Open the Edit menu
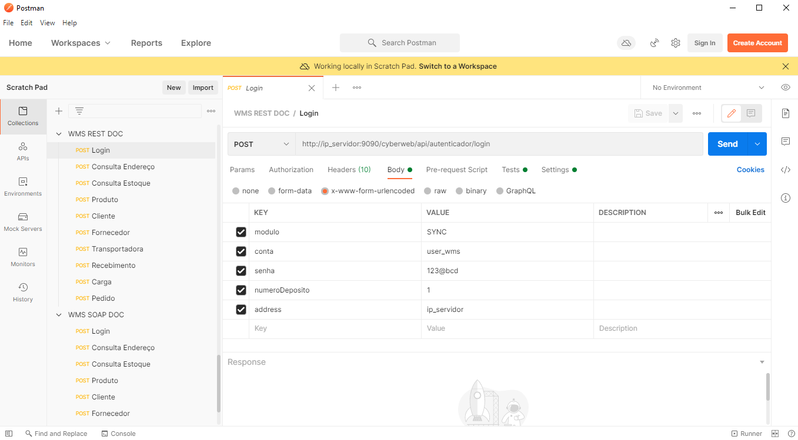This screenshot has width=798, height=440. 26,23
